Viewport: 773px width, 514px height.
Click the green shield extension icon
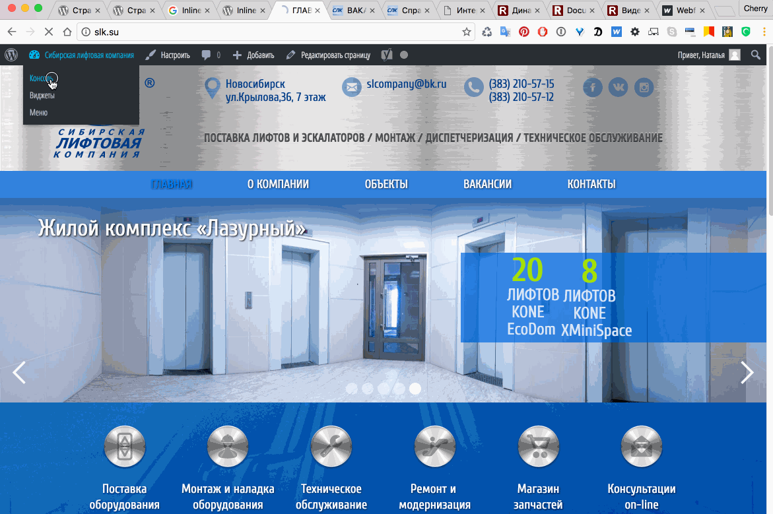(x=746, y=32)
